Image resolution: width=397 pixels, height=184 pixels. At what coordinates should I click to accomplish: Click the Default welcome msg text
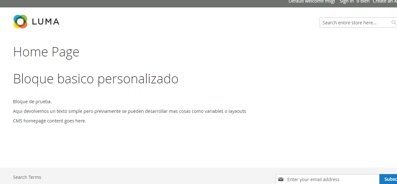[312, 2]
